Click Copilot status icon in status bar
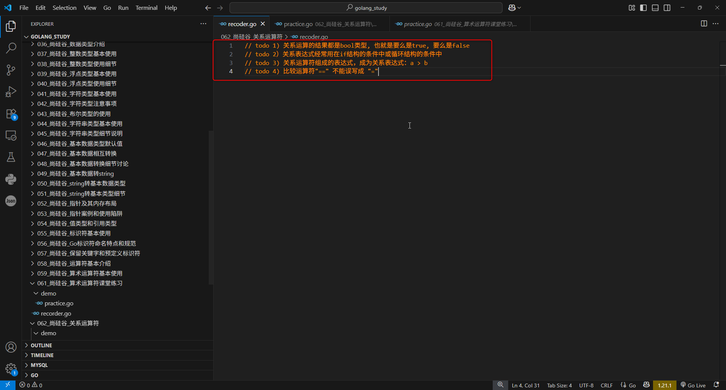 (646, 385)
